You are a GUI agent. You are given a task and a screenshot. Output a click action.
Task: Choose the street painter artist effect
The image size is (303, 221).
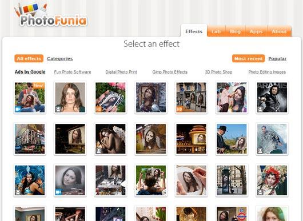pyautogui.click(x=232, y=97)
